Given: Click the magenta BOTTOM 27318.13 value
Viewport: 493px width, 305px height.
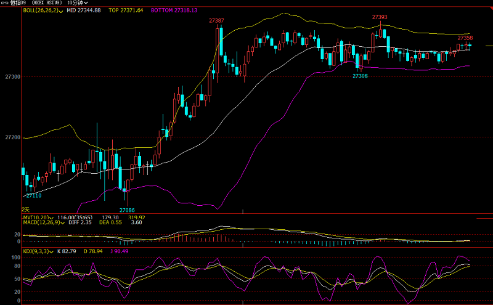Looking at the screenshot, I should pyautogui.click(x=174, y=10).
